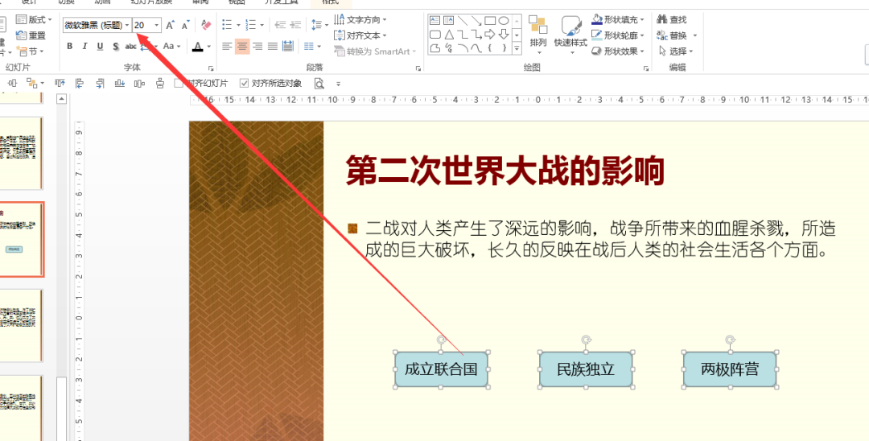Select the 民族独立 shape on slide
Screen dimensions: 869x441
586,369
